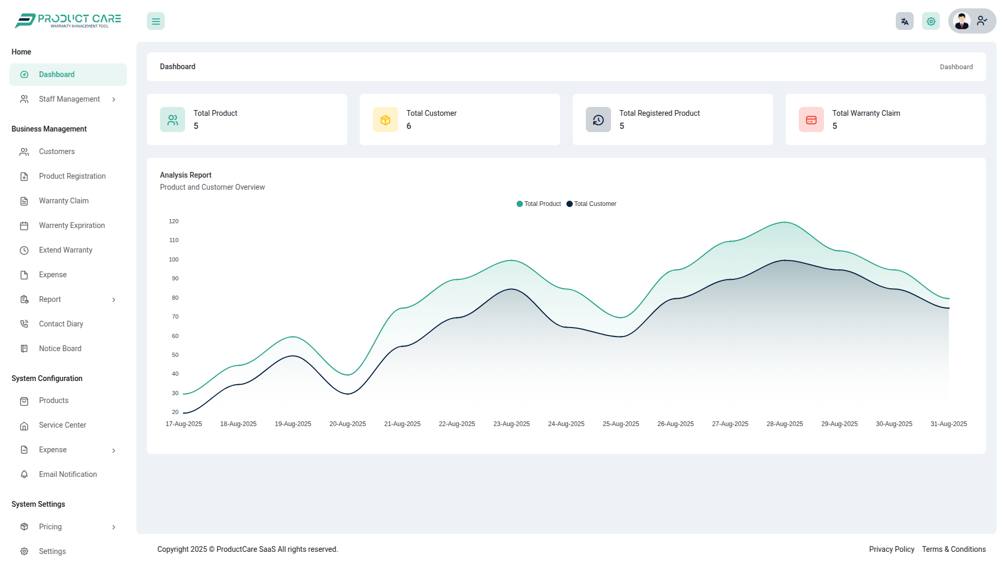
Task: Open Warranty Claim in the sidebar
Action: pyautogui.click(x=63, y=201)
